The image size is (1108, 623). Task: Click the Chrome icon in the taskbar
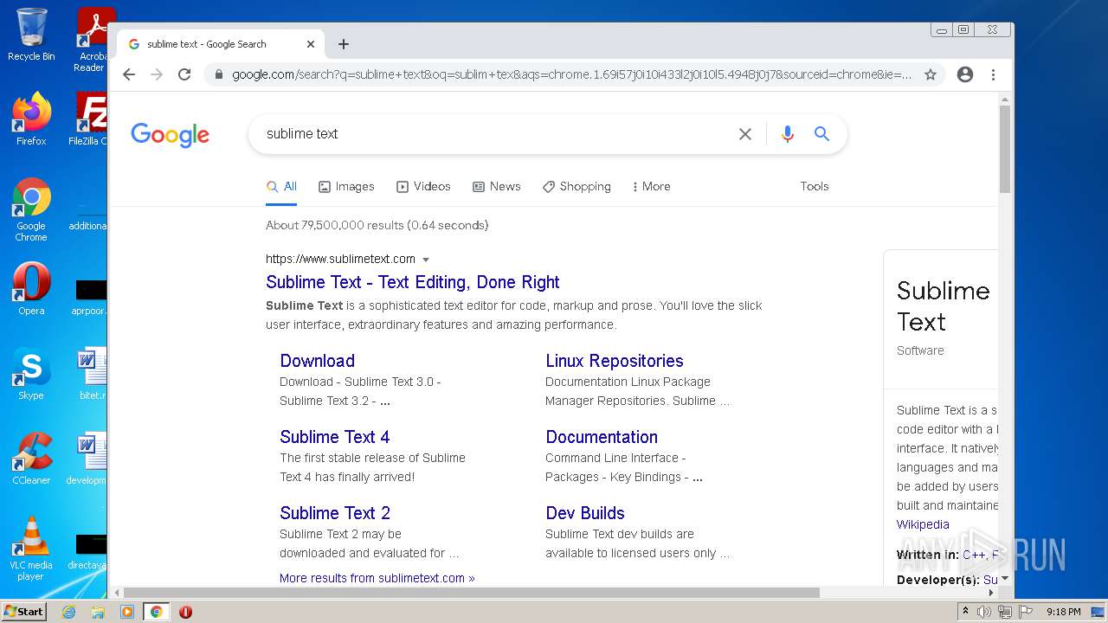[x=157, y=612]
